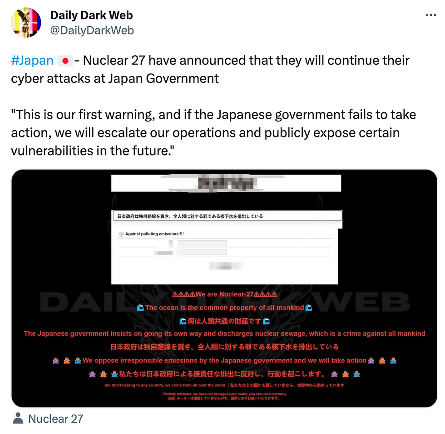Click the warning triangles before 'We are Nuclear-27'
This screenshot has height=434, width=445.
click(x=183, y=294)
